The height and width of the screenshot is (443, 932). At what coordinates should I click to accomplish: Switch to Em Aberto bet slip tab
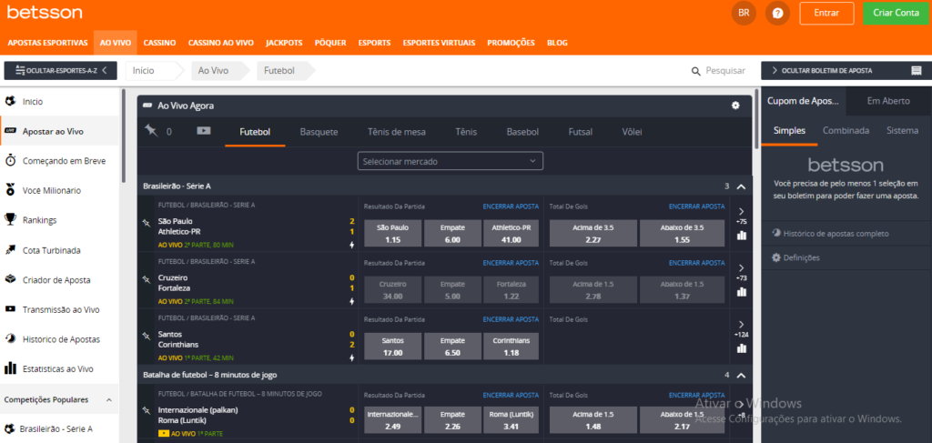pyautogui.click(x=888, y=101)
